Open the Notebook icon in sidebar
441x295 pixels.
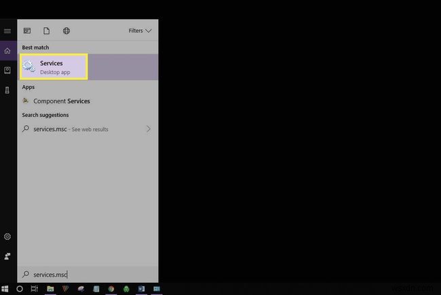pyautogui.click(x=7, y=70)
